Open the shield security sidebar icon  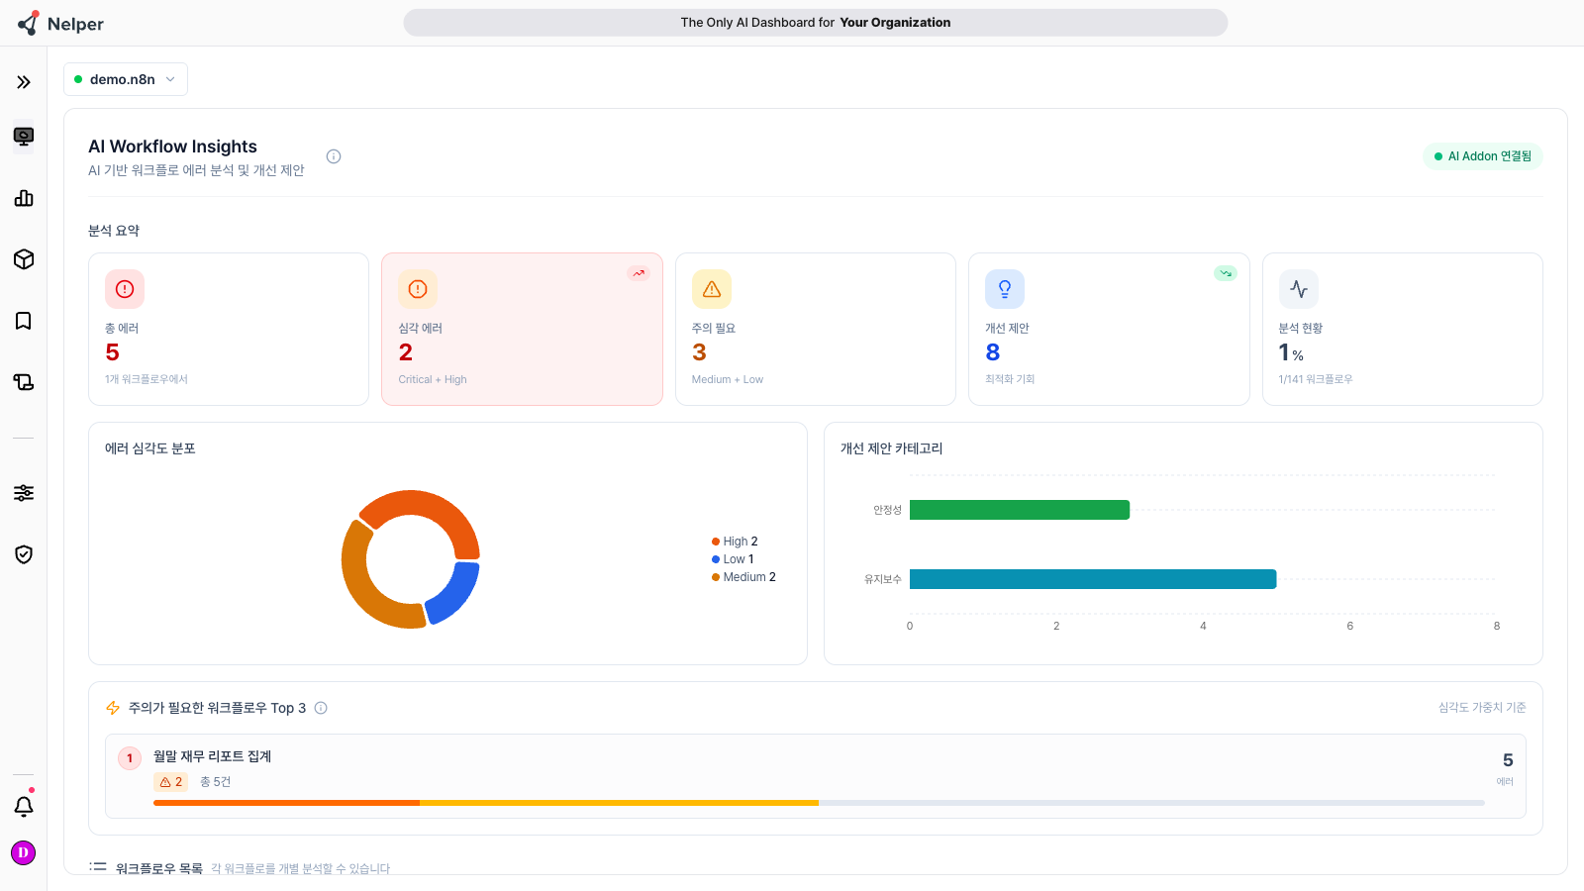click(x=24, y=554)
